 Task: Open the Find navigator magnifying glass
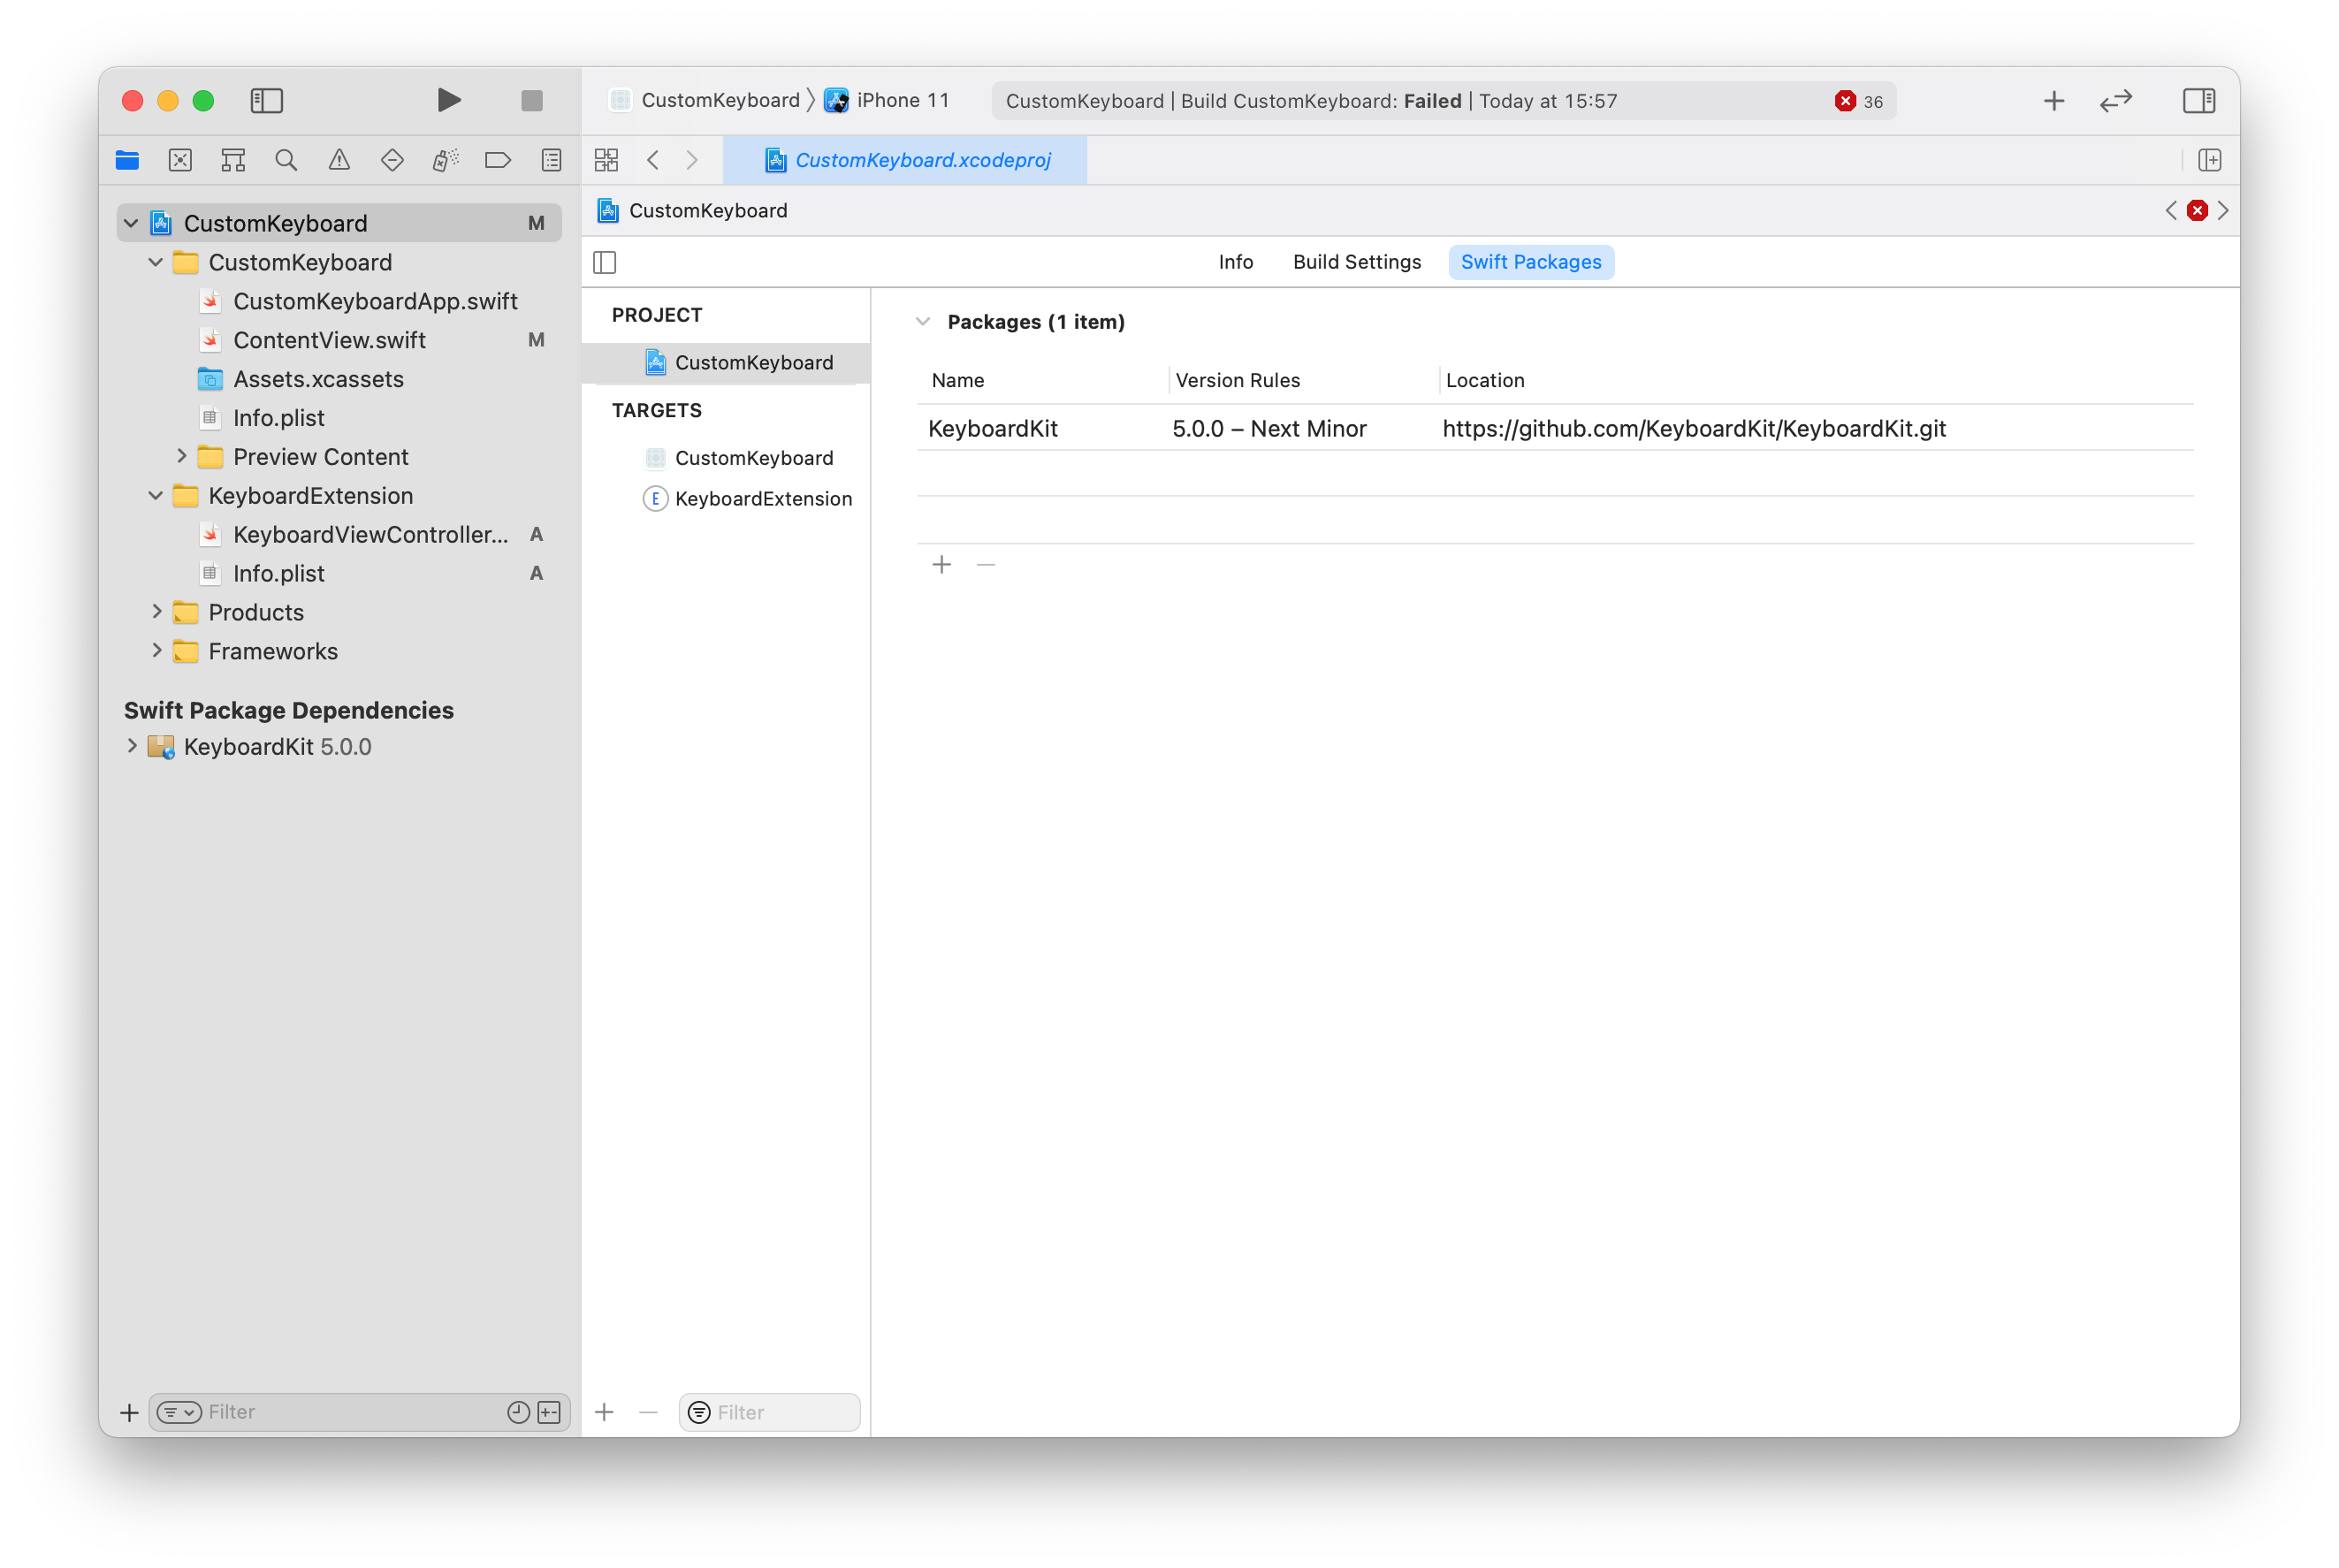tap(286, 160)
